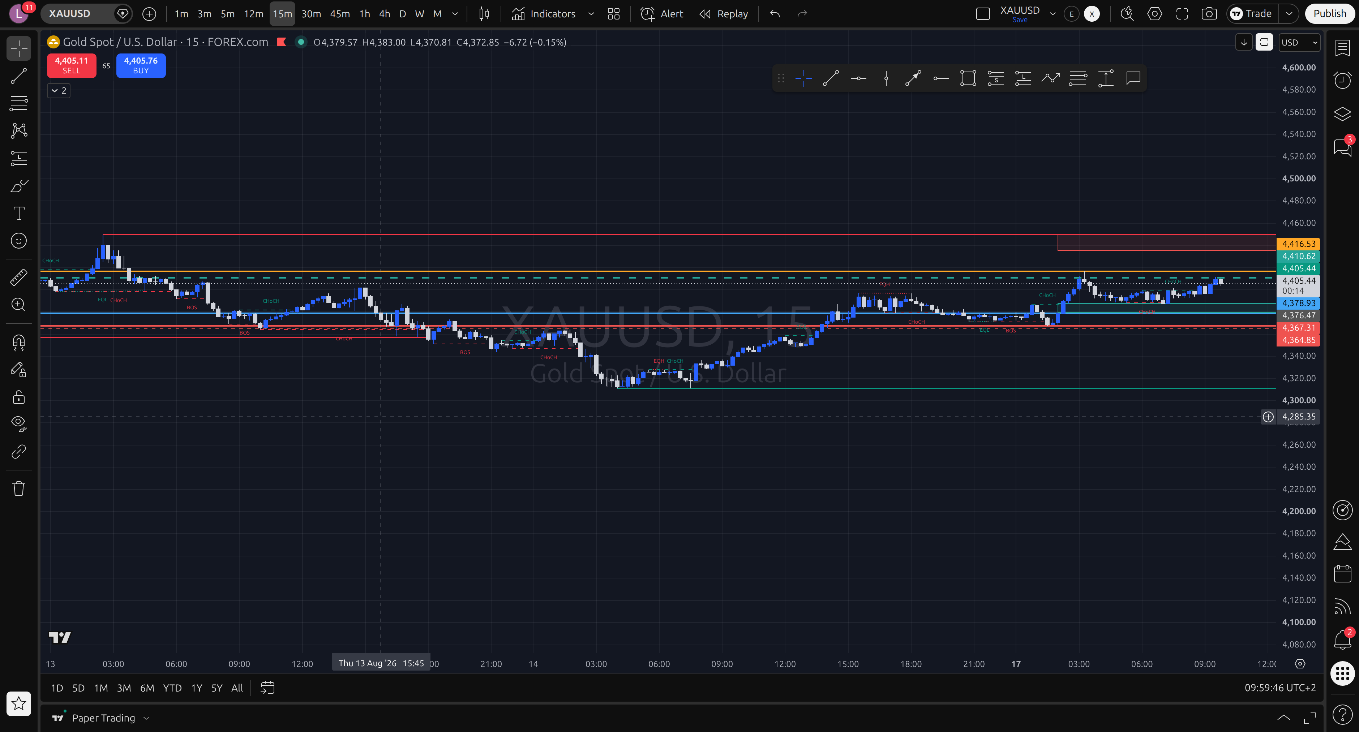Image resolution: width=1359 pixels, height=732 pixels.
Task: Click the blue BUY button
Action: tap(141, 65)
